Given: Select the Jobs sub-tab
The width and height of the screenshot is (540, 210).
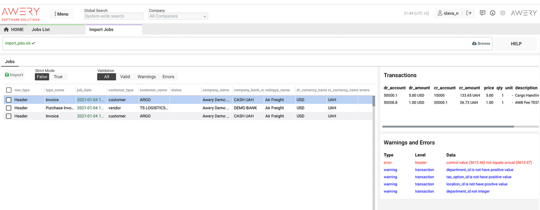Looking at the screenshot, I should 10,61.
